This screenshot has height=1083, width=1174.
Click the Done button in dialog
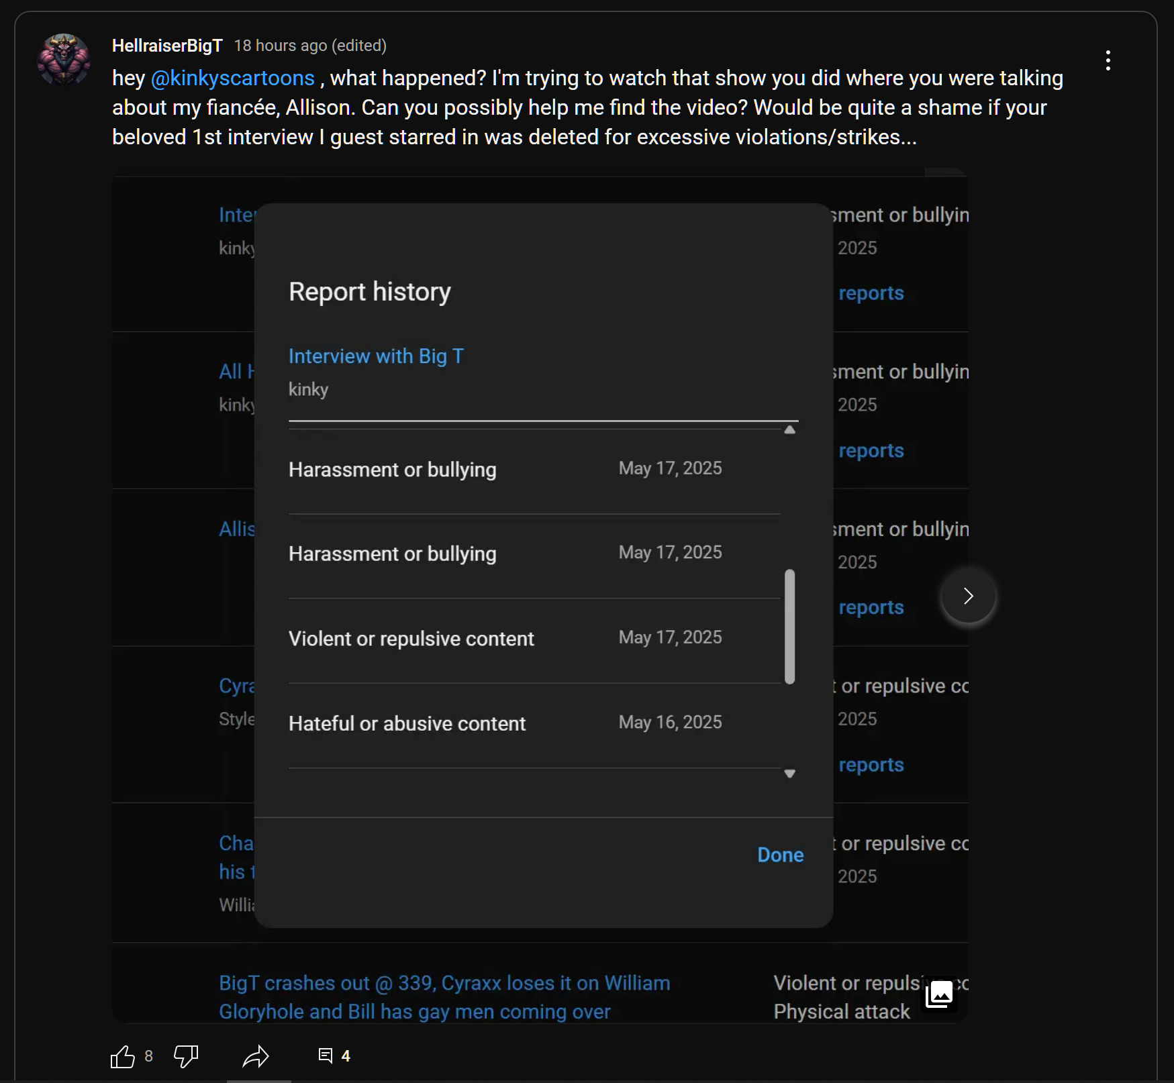pyautogui.click(x=780, y=855)
